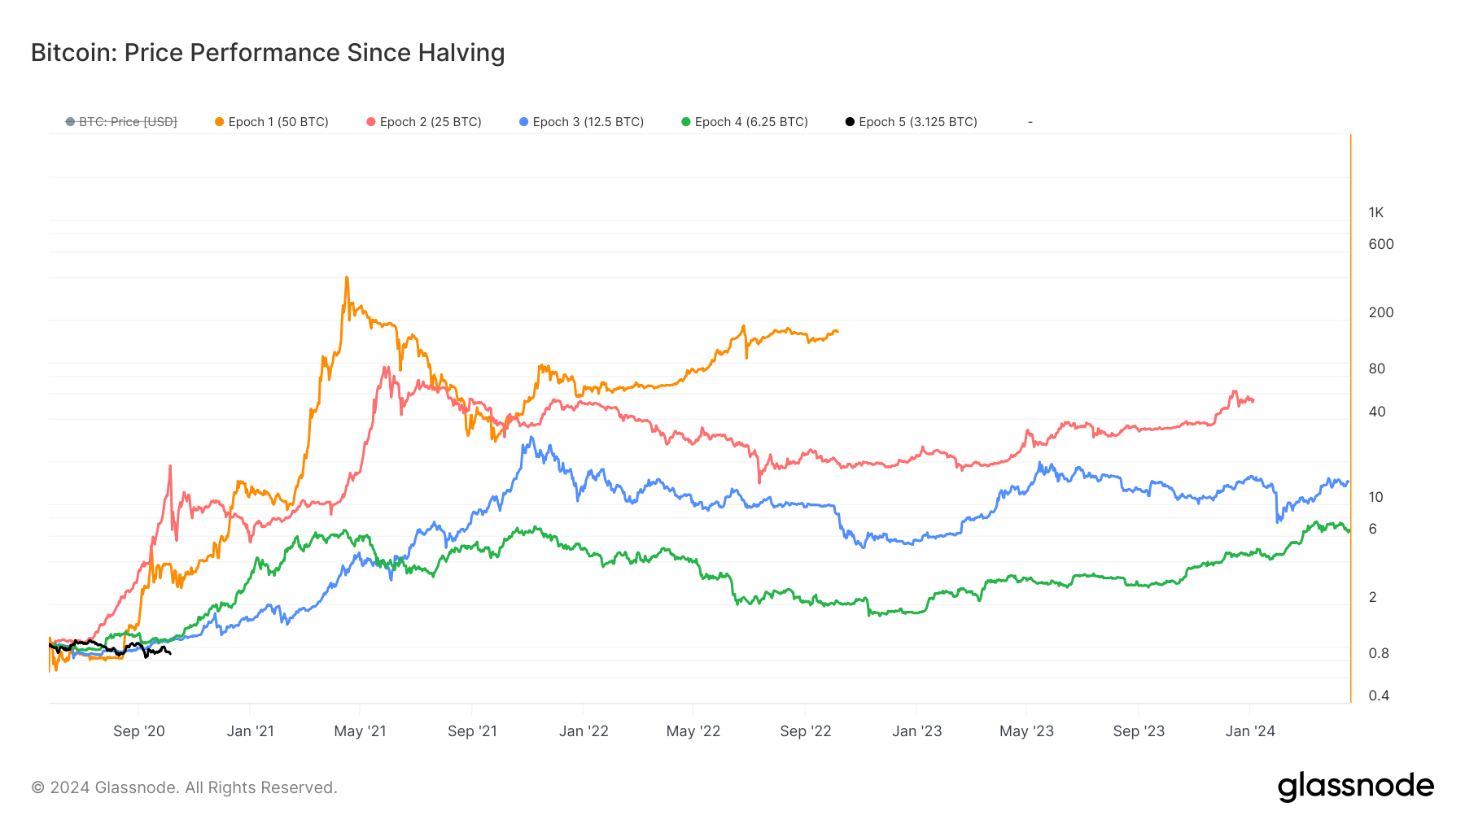Hide the Epoch 3 (12.5 BTC) label

588,122
